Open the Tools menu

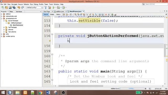[51, 4]
